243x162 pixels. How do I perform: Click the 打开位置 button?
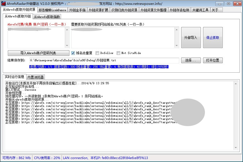[x=213, y=60]
